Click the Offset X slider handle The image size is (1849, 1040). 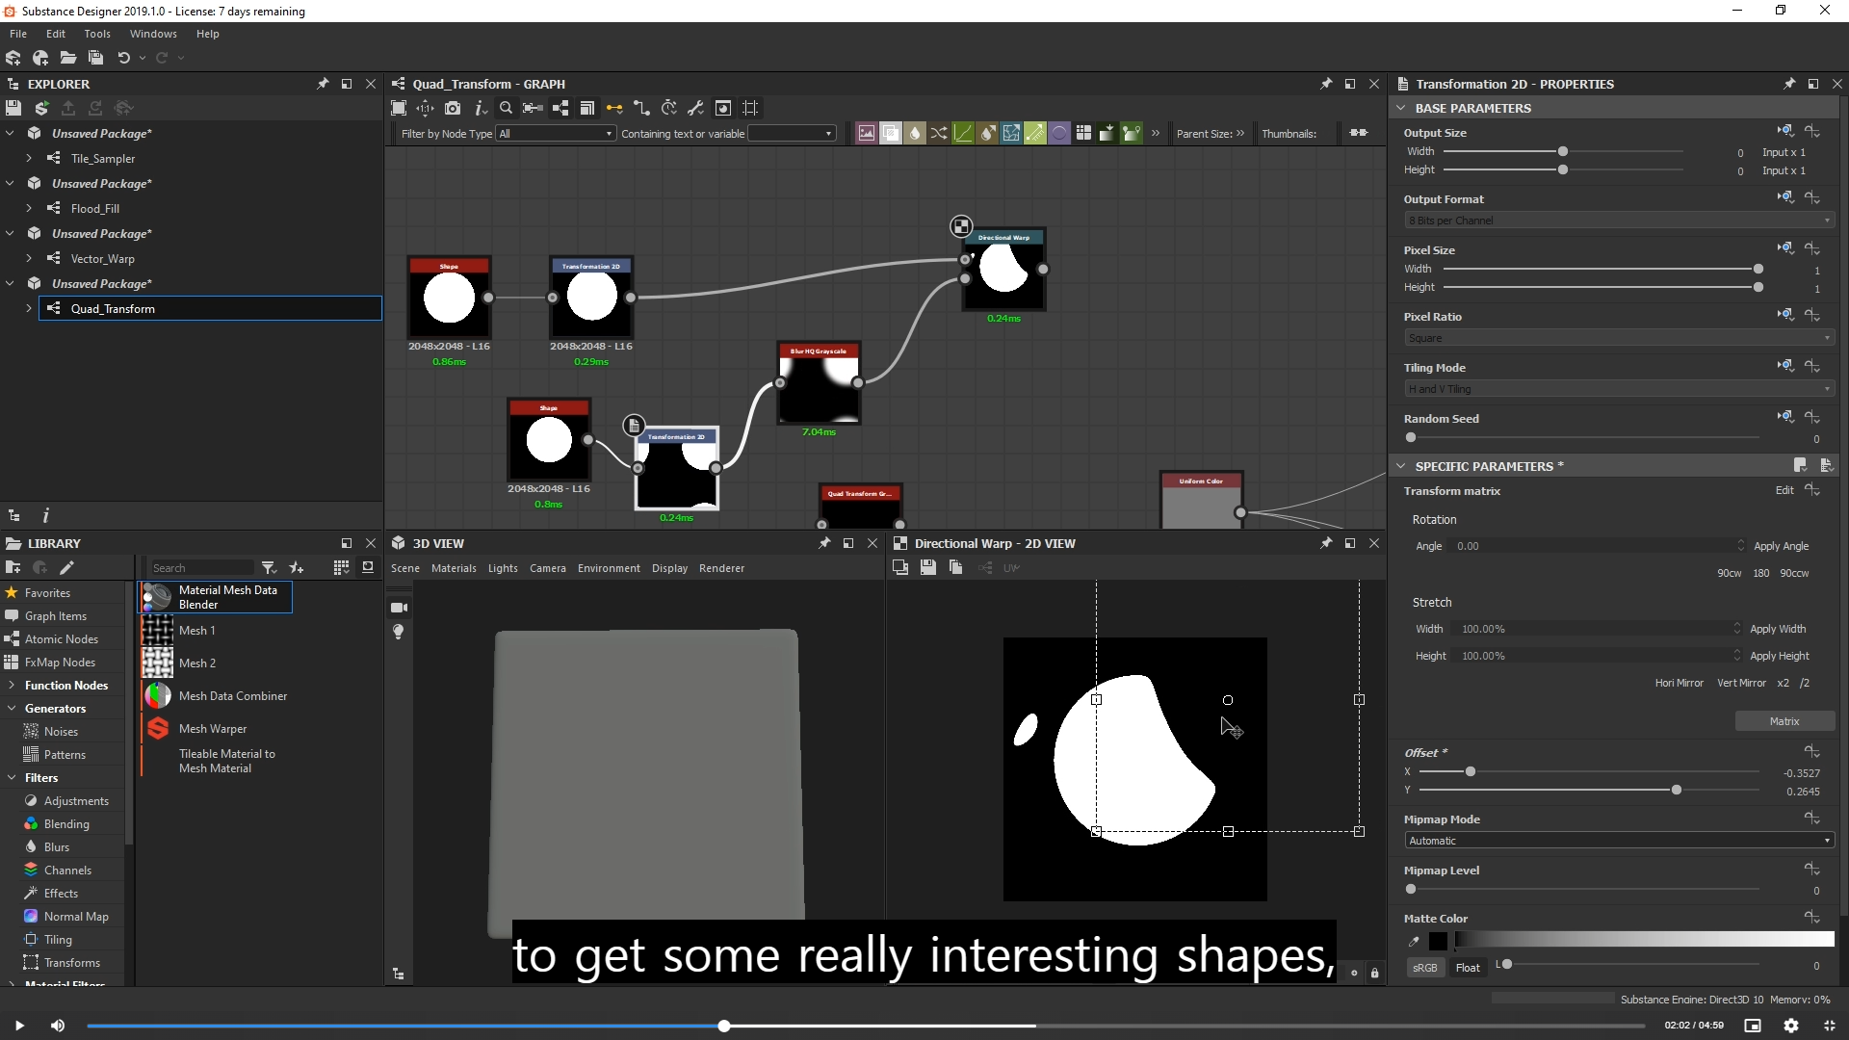1470,772
